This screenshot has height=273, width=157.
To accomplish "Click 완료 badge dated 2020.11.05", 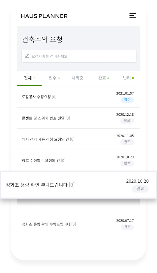I will coord(127,142).
